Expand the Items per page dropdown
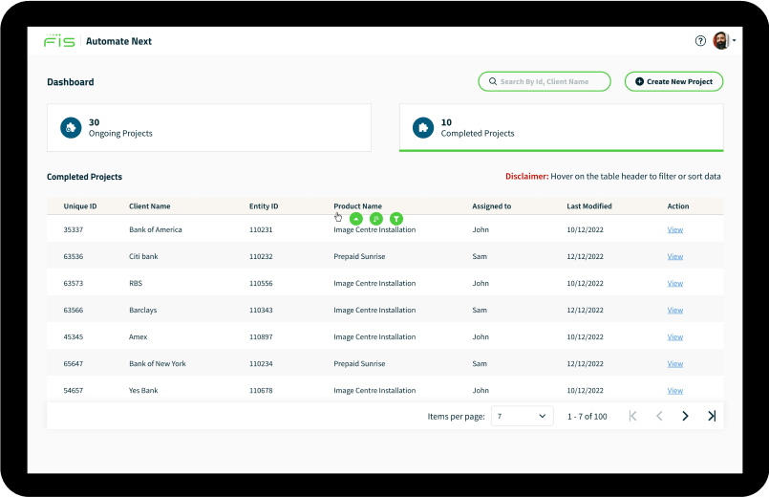The height and width of the screenshot is (497, 769). click(523, 416)
